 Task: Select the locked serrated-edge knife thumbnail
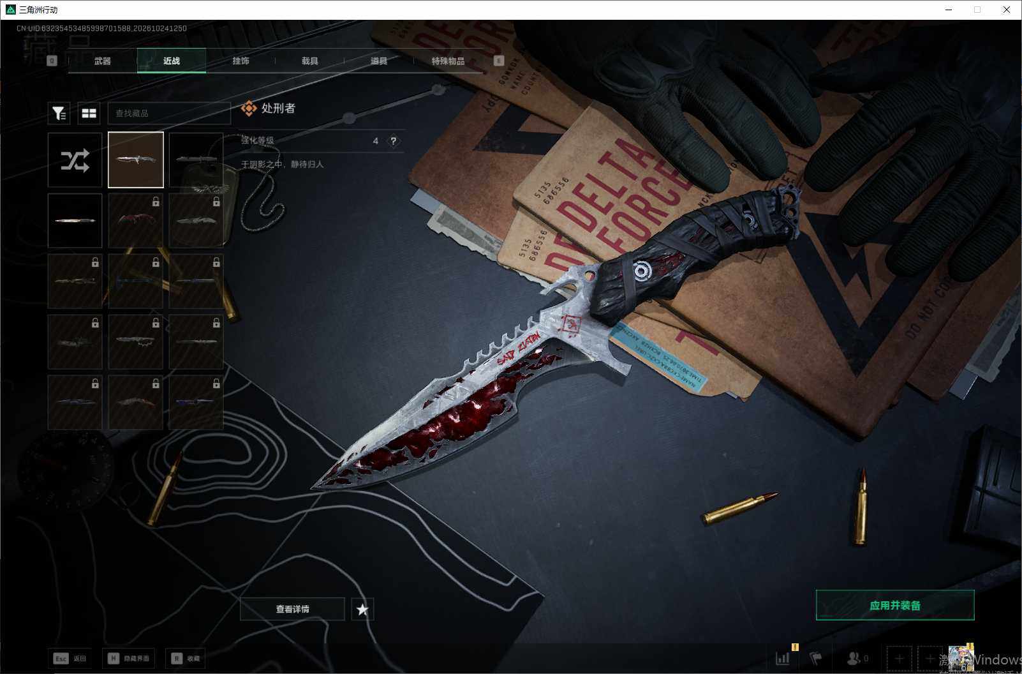coord(135,342)
